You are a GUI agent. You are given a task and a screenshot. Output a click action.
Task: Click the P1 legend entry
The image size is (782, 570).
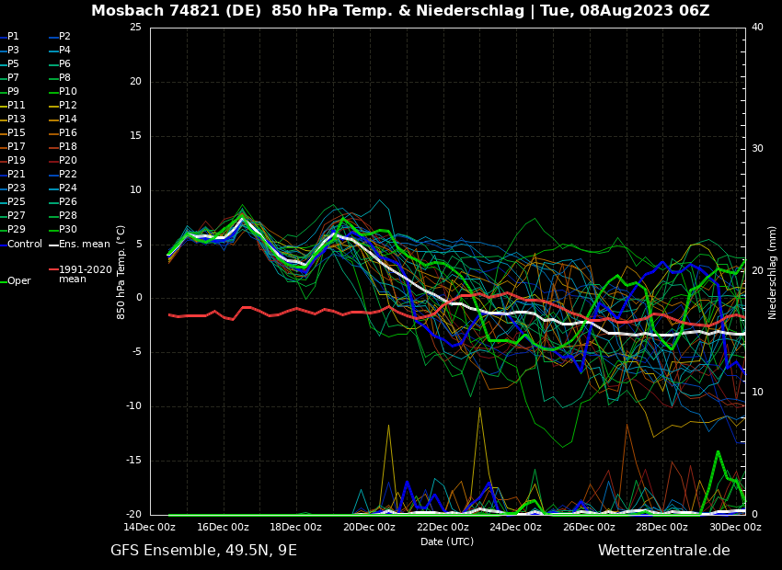point(13,37)
